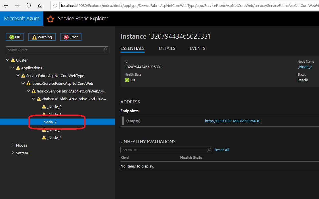Select fabric:/ServiceFabricAspNetCoreWeb label in tree

[x=62, y=83]
